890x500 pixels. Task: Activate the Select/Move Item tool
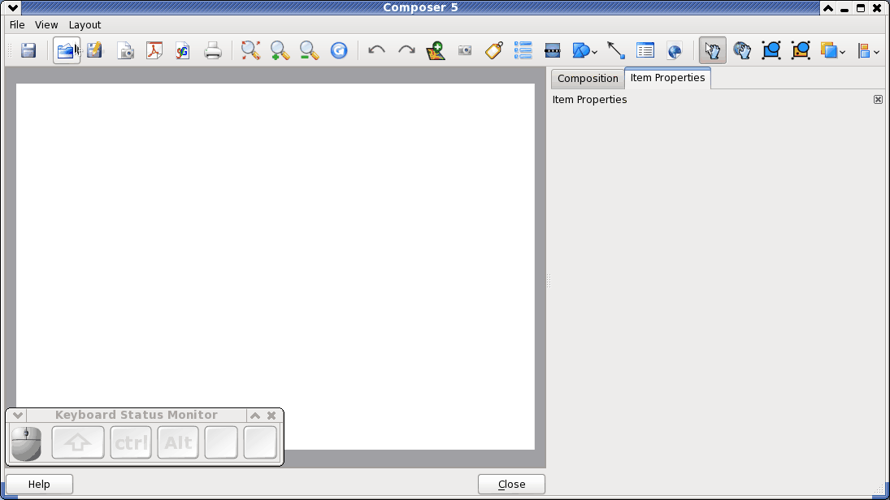pyautogui.click(x=712, y=50)
